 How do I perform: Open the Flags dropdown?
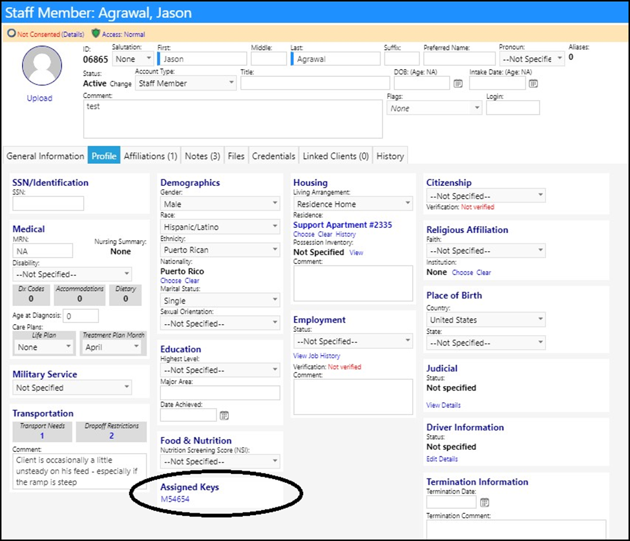pyautogui.click(x=434, y=108)
